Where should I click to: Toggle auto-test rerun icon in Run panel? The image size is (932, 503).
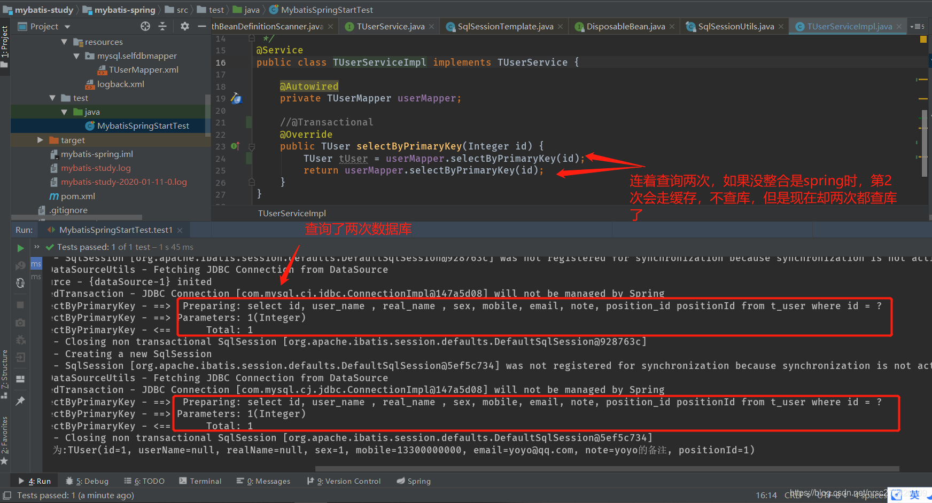coord(20,283)
